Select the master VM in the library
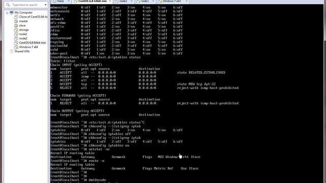 [x=23, y=21]
